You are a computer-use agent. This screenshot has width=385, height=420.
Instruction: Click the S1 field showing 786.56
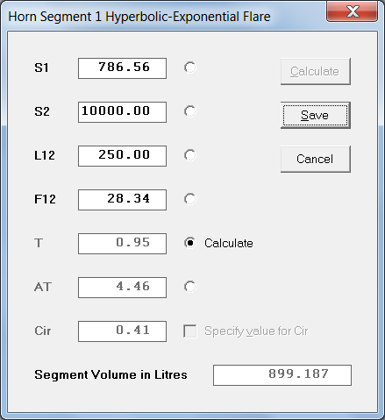coord(122,68)
